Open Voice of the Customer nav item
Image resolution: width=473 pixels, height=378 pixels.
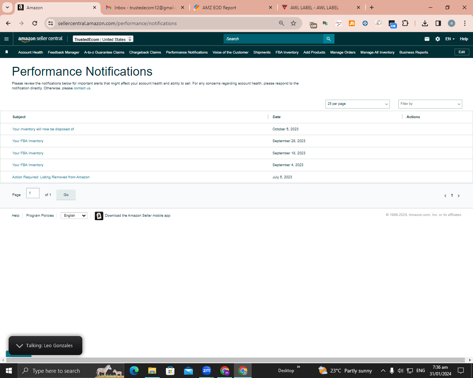click(231, 52)
